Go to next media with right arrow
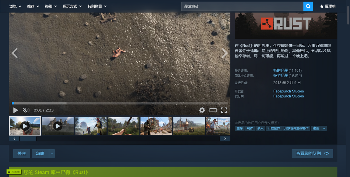Image resolution: width=350 pixels, height=177 pixels. [x=225, y=53]
